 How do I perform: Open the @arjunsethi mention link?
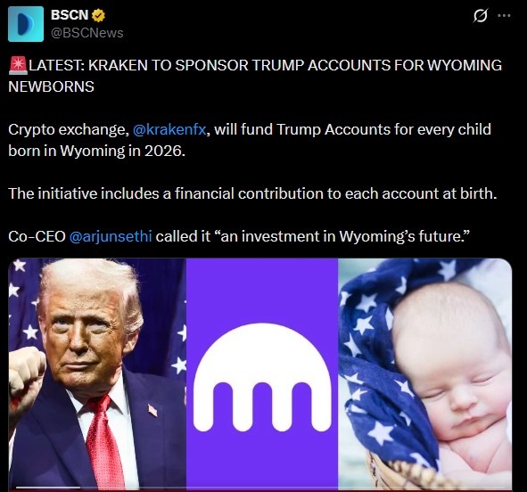tap(111, 236)
